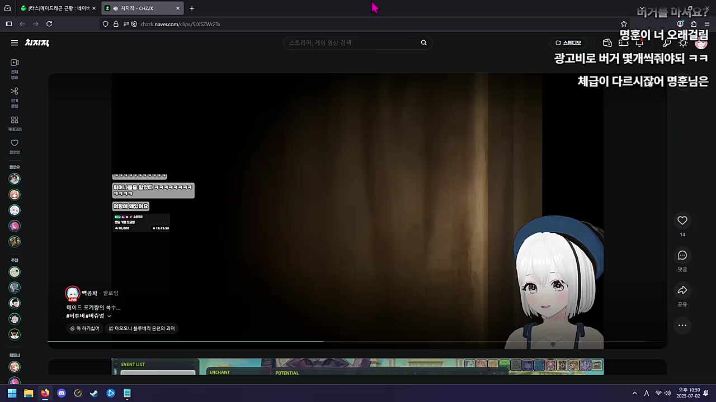Click the search magnifier icon
The width and height of the screenshot is (716, 402).
(x=423, y=43)
